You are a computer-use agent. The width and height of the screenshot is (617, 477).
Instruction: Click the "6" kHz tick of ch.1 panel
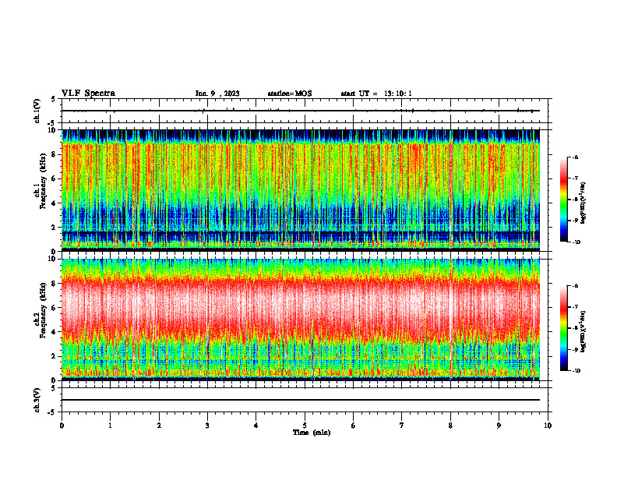click(x=55, y=178)
